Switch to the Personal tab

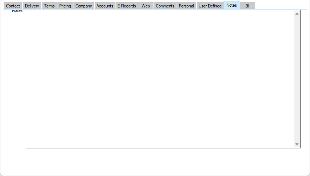click(186, 6)
